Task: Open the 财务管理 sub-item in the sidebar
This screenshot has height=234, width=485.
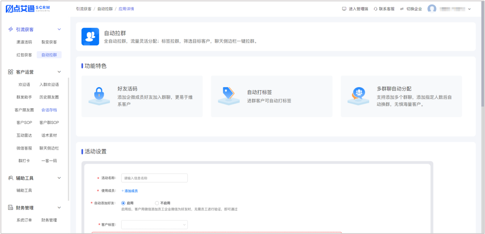Action: pos(49,220)
